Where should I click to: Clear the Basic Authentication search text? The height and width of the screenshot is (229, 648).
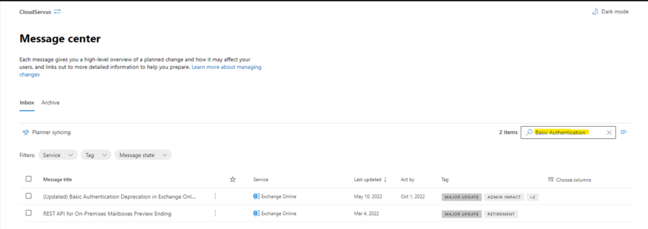609,132
